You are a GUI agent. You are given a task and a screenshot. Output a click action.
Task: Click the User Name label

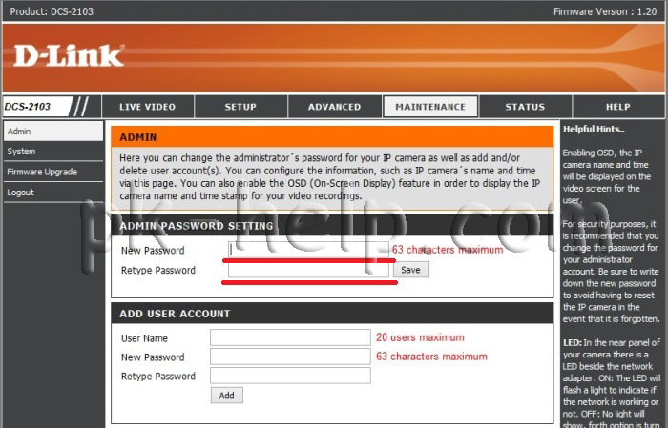(x=144, y=338)
